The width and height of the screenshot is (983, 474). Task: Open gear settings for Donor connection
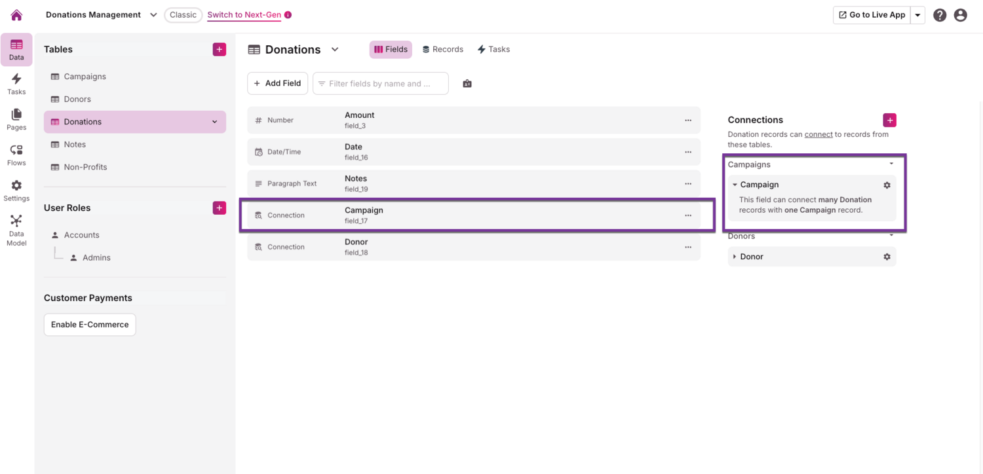[x=887, y=257]
